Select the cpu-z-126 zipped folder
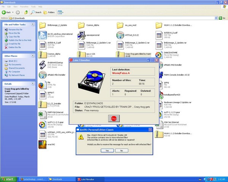The height and width of the screenshot is (182, 228). pos(81,54)
